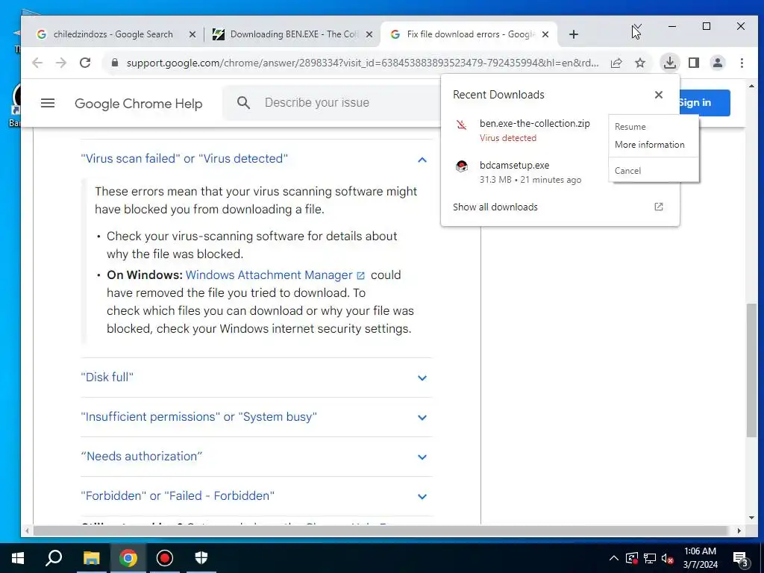Toggle the Chrome side panel icon
Image resolution: width=764 pixels, height=573 pixels.
coord(694,63)
